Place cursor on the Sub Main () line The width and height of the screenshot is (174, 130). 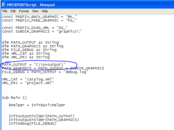(x=14, y=98)
